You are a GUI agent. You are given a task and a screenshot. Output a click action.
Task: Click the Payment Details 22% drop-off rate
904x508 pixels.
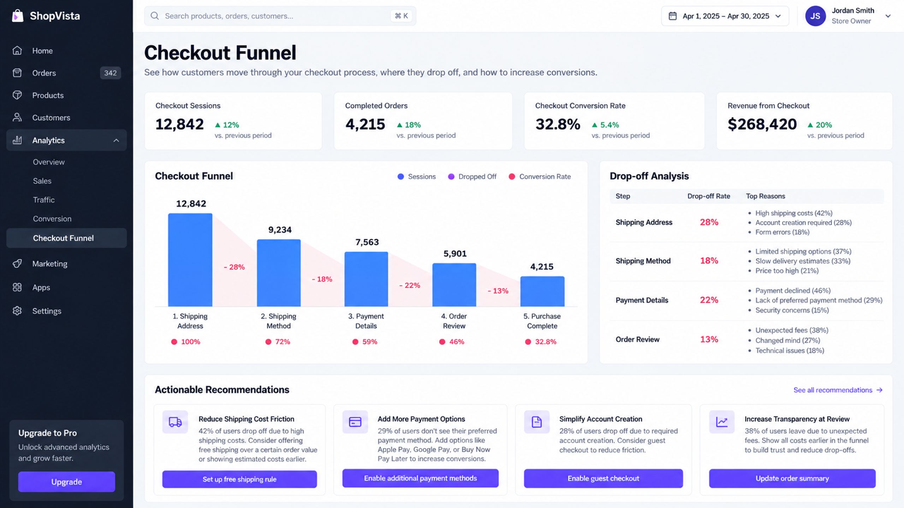(x=709, y=300)
